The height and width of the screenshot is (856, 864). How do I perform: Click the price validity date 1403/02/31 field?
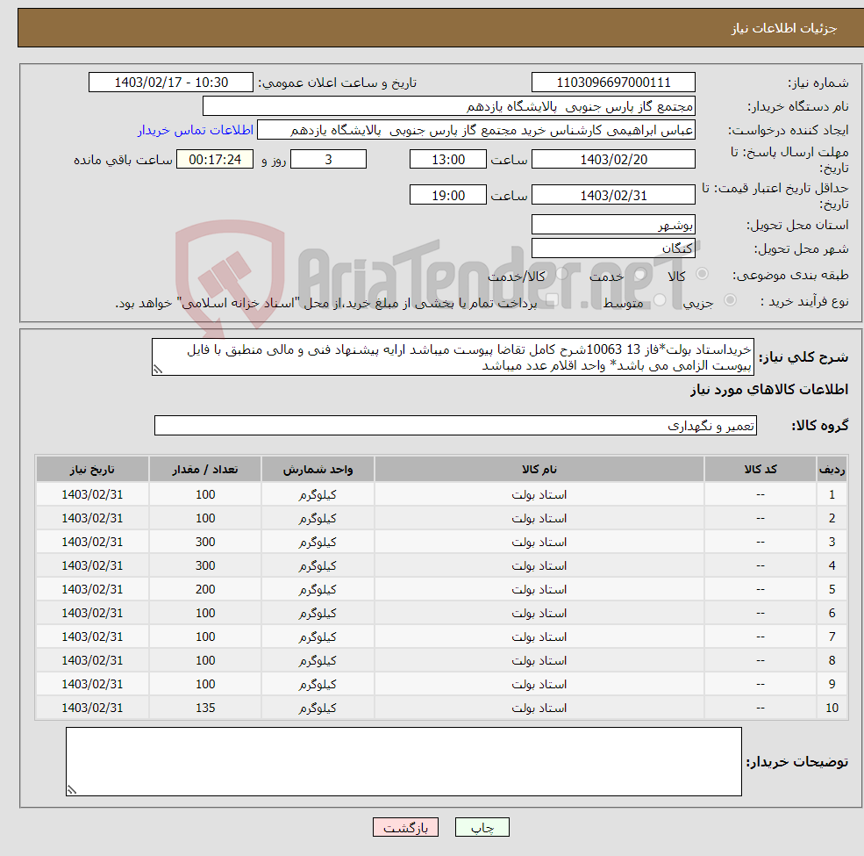(613, 195)
